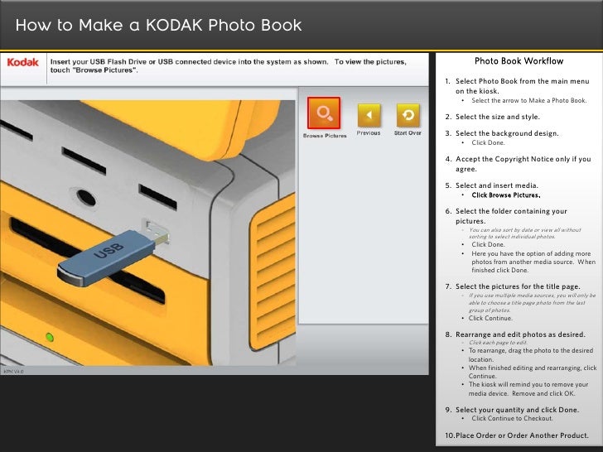This screenshot has height=452, width=603.
Task: Click the round port on the kiosk
Action: 85,197
